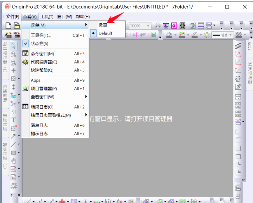Click the Open file folder icon
This screenshot has height=203, width=253.
[x=17, y=26]
